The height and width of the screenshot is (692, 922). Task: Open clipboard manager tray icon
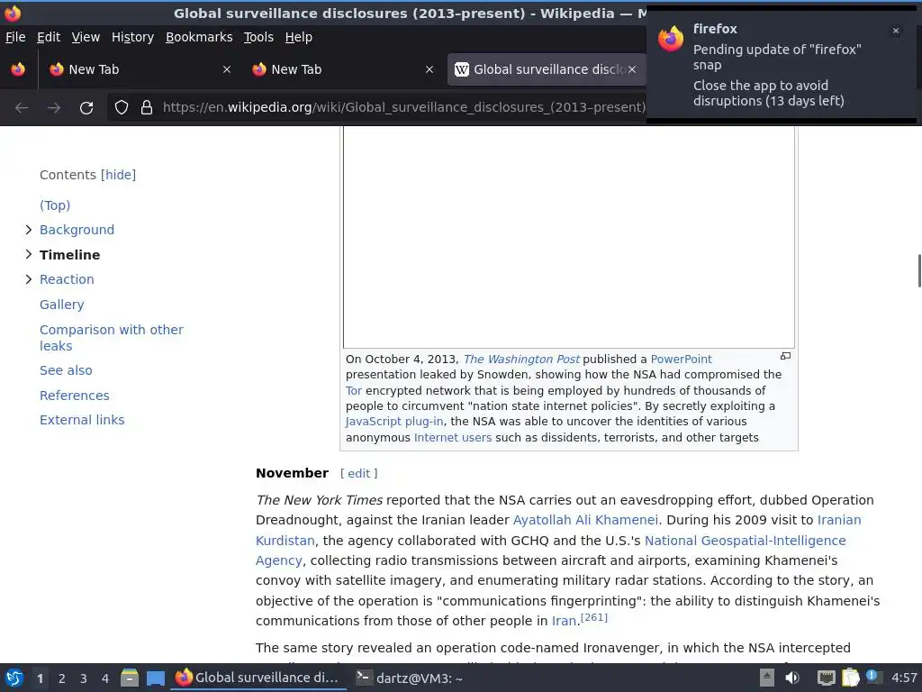tap(850, 678)
